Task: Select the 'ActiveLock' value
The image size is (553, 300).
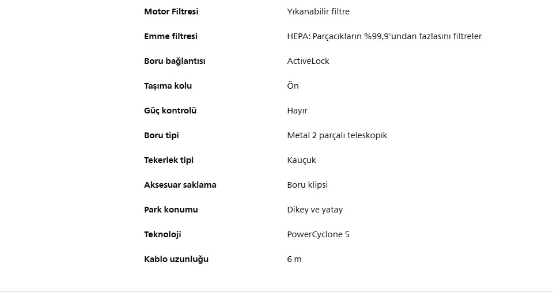Action: (308, 61)
